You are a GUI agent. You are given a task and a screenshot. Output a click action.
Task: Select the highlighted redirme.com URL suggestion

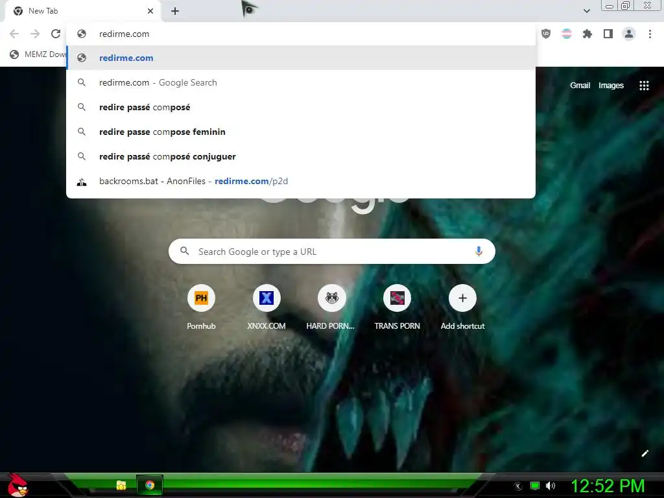301,58
